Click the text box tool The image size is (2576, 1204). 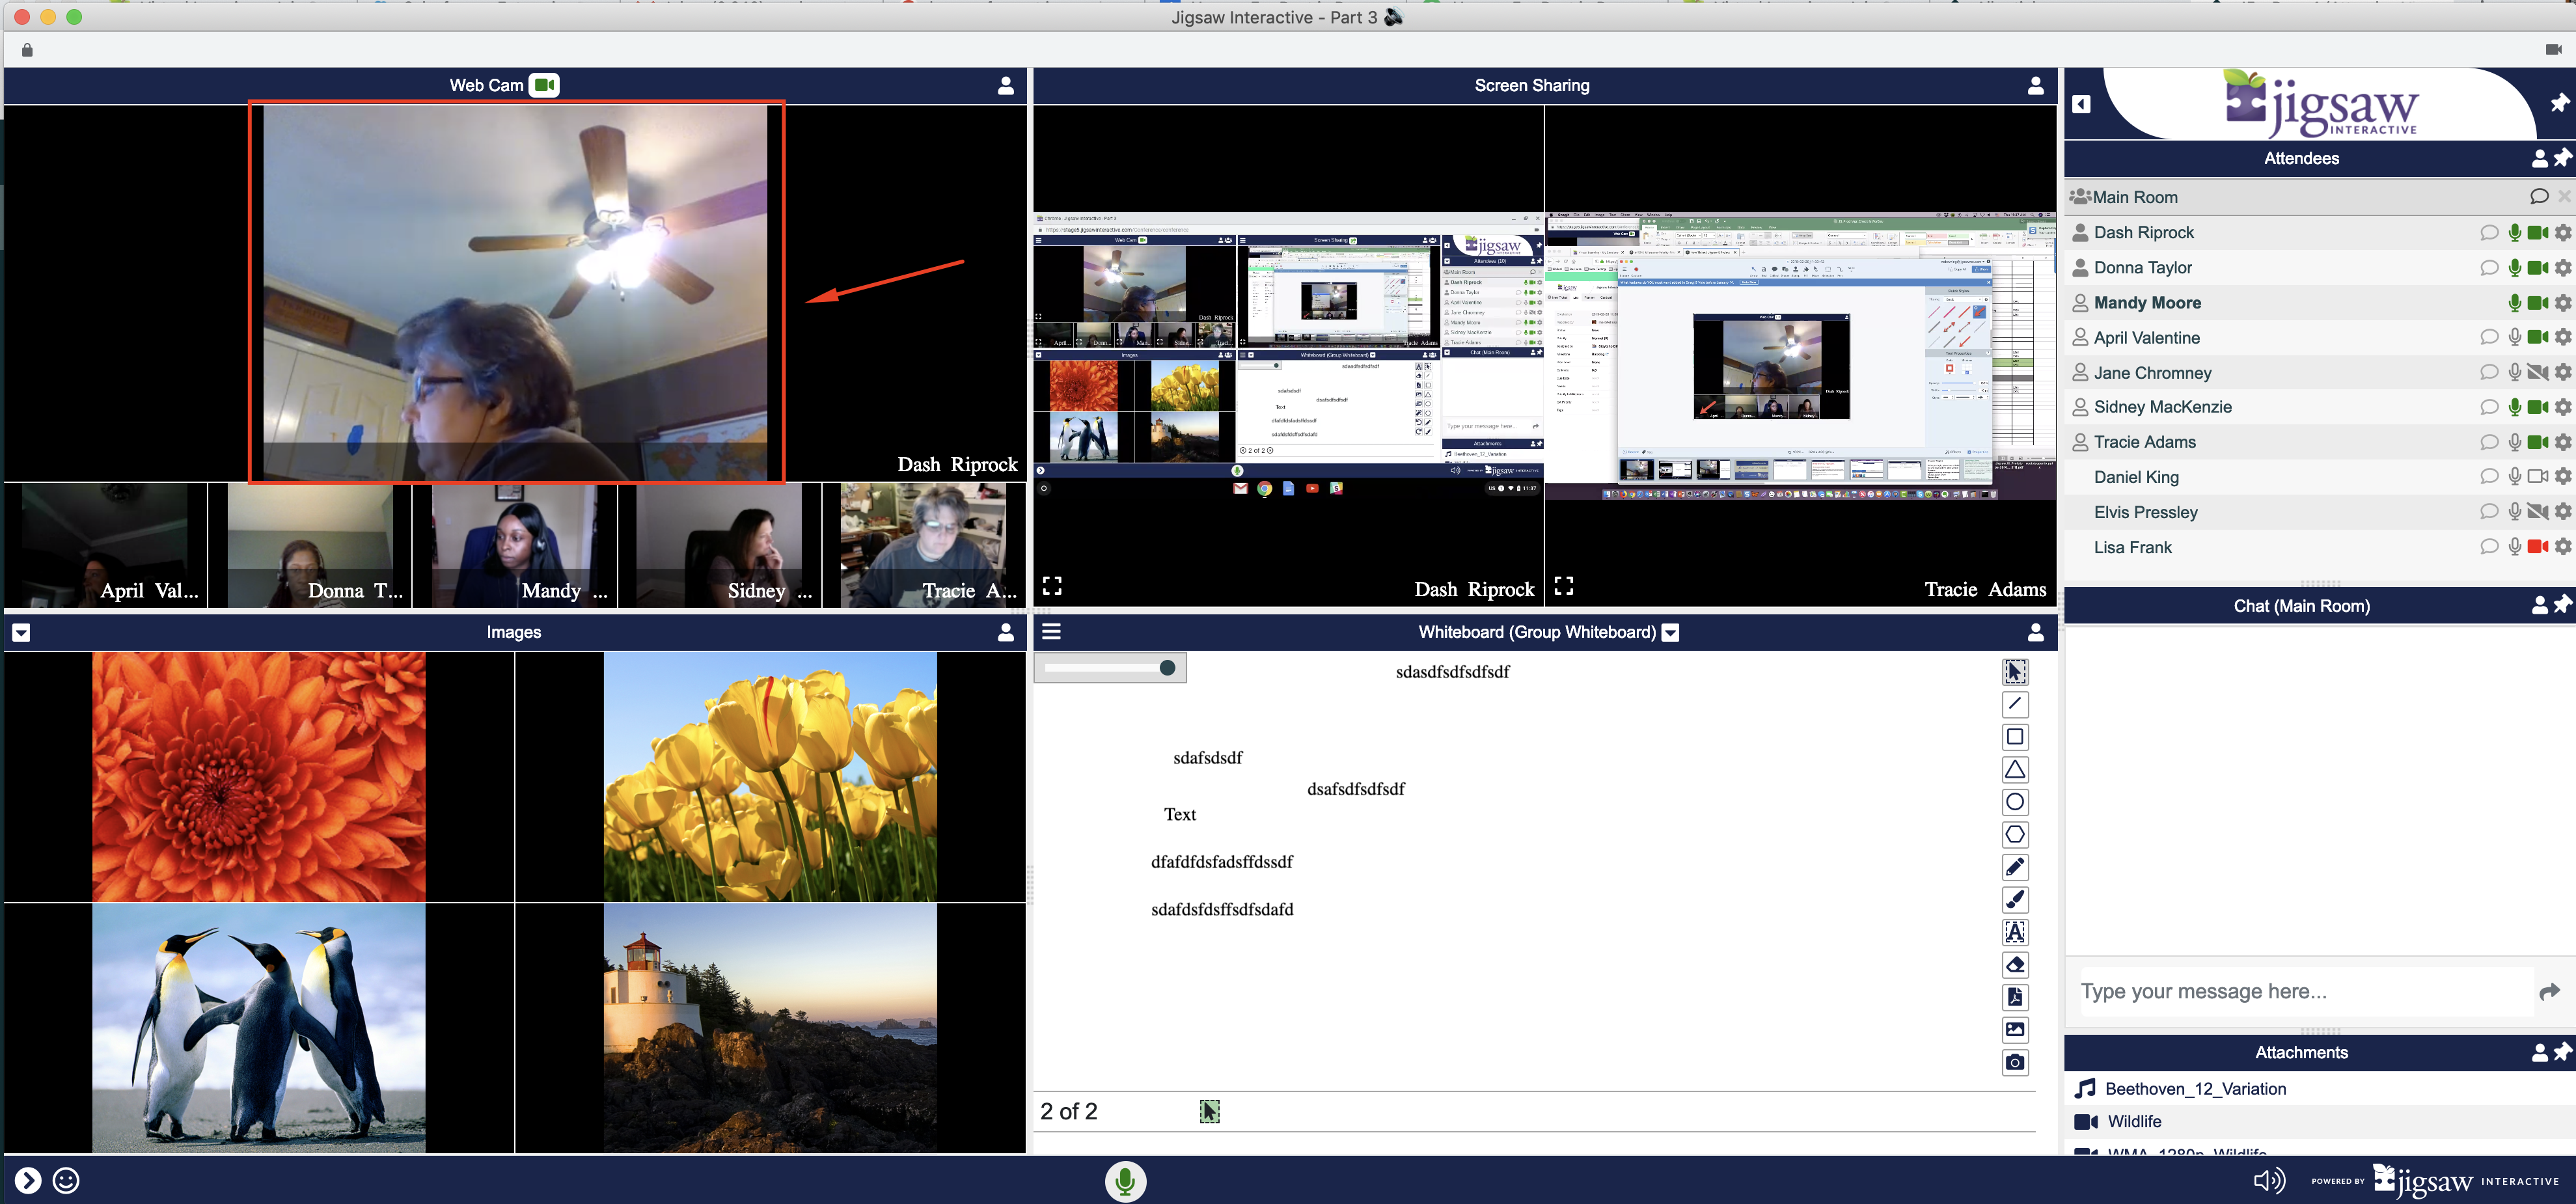pyautogui.click(x=2014, y=932)
